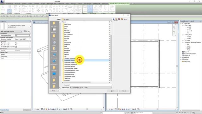Click the Properties help link
This screenshot has height=114, width=202.
(4, 110)
